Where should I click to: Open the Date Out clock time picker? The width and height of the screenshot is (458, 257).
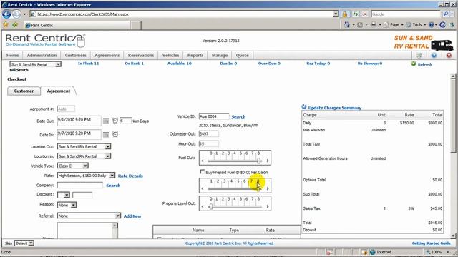click(115, 121)
